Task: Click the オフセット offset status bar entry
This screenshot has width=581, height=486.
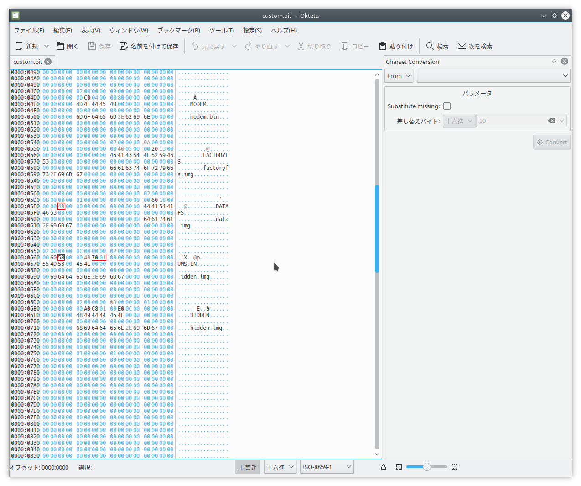Action: [x=39, y=467]
